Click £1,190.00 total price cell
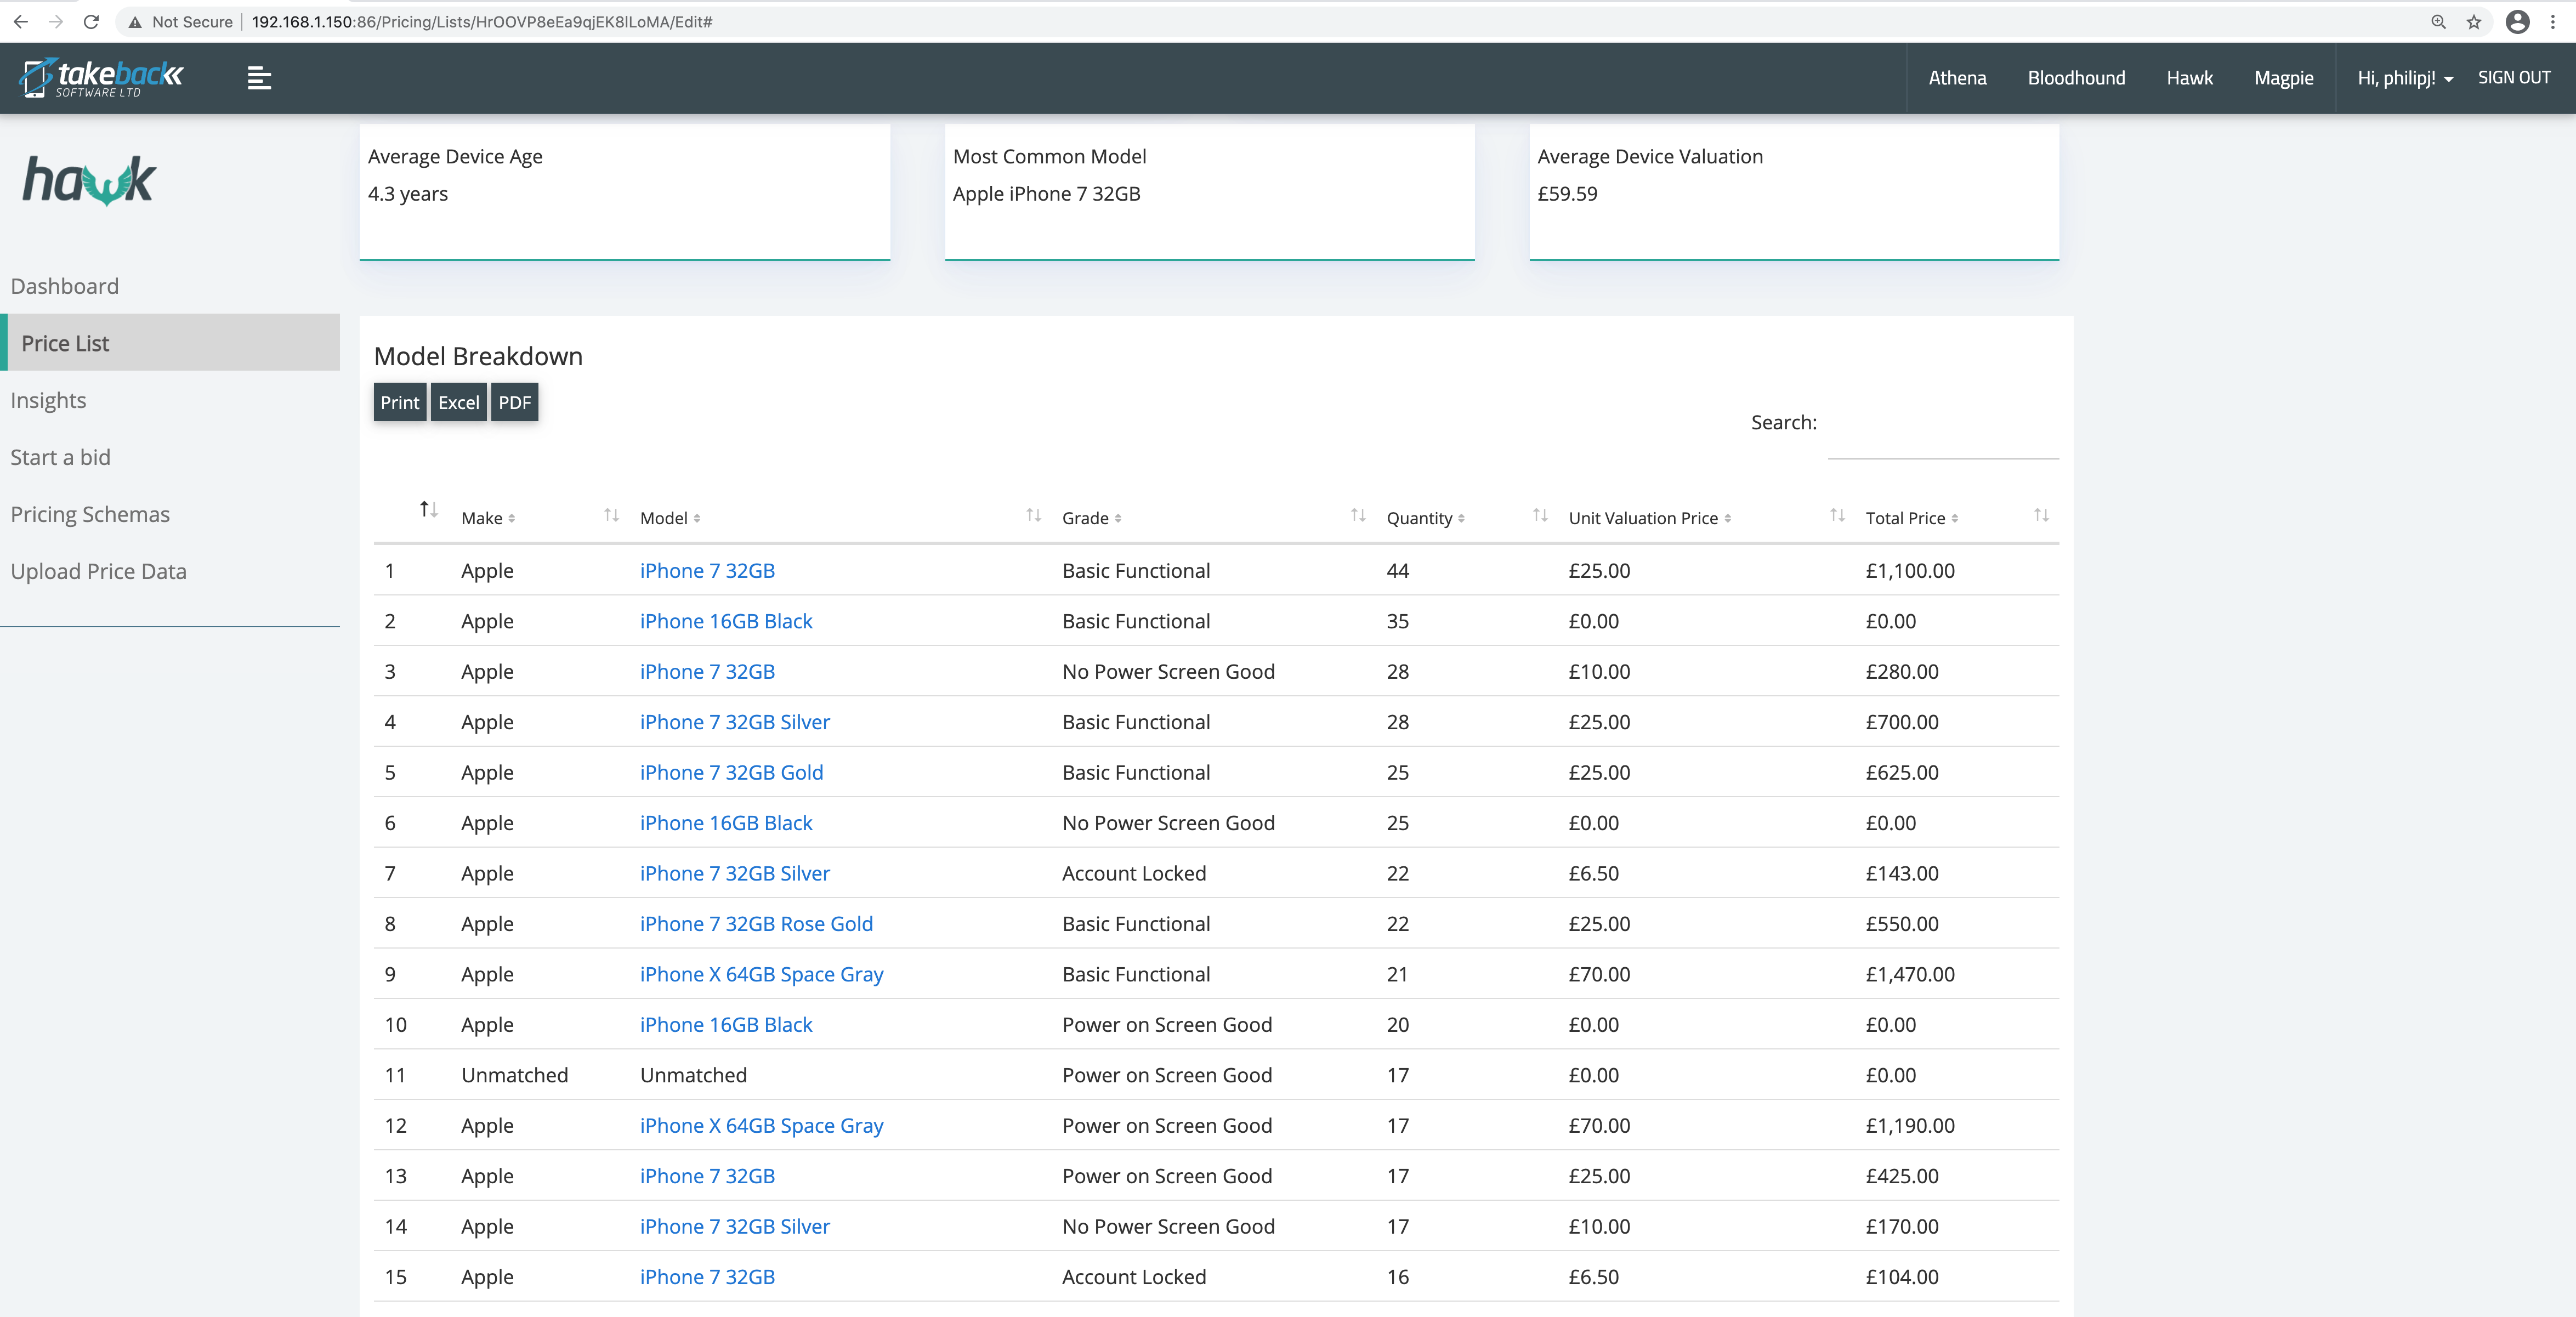 pyautogui.click(x=1910, y=1126)
